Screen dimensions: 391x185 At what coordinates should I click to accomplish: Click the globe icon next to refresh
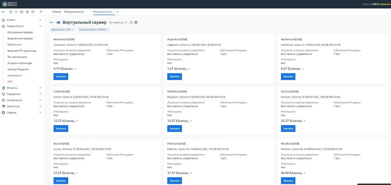coord(136,22)
